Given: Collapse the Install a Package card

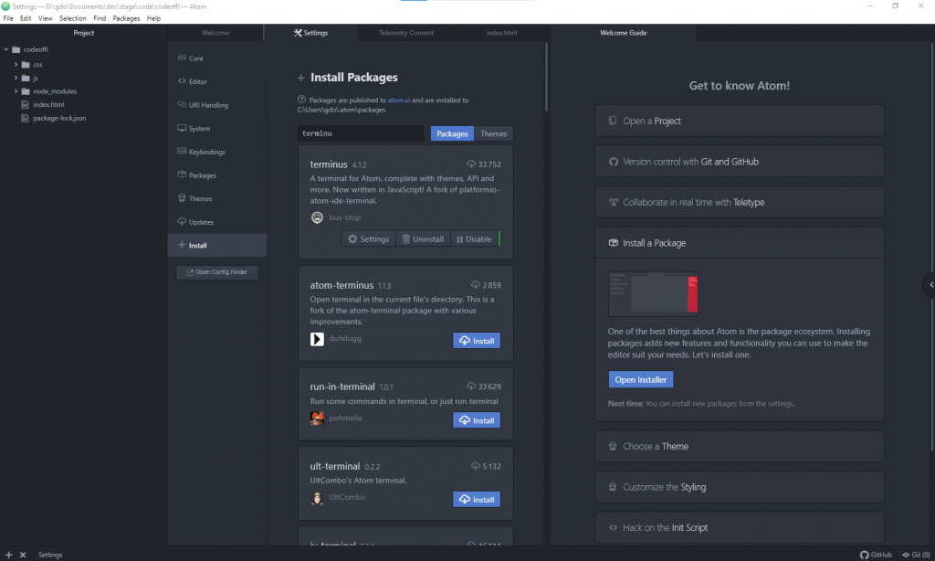Looking at the screenshot, I should tap(740, 243).
